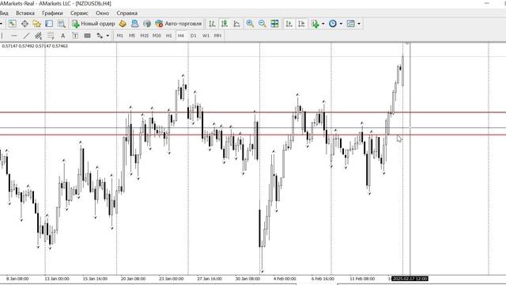Switch the chart to D1 timeframe
The image size is (506, 285).
193,36
